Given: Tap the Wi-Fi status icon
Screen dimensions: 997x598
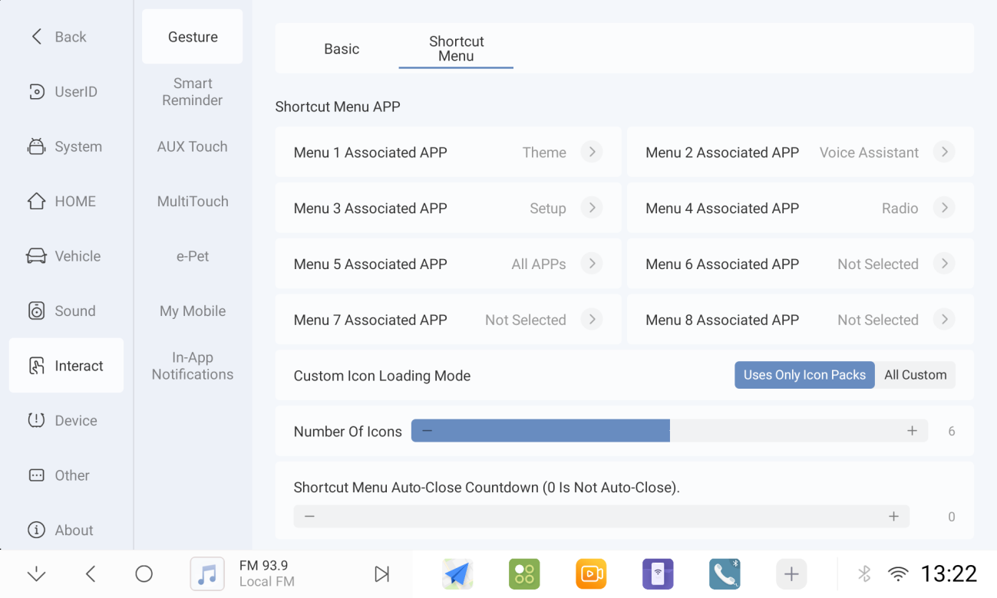Looking at the screenshot, I should 897,574.
